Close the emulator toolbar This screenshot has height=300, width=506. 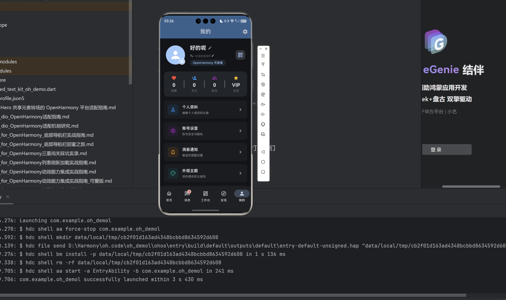[266, 49]
